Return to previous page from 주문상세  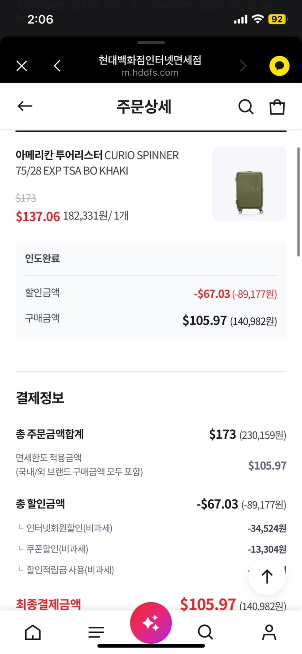25,106
